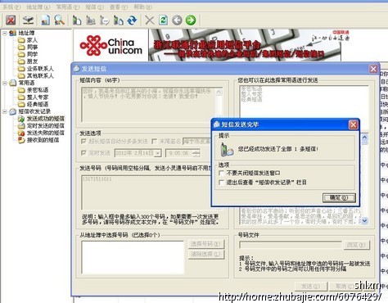Image resolution: width=388 pixels, height=303 pixels.
Task: Click the gray back arrow icon
Action: pos(177,20)
